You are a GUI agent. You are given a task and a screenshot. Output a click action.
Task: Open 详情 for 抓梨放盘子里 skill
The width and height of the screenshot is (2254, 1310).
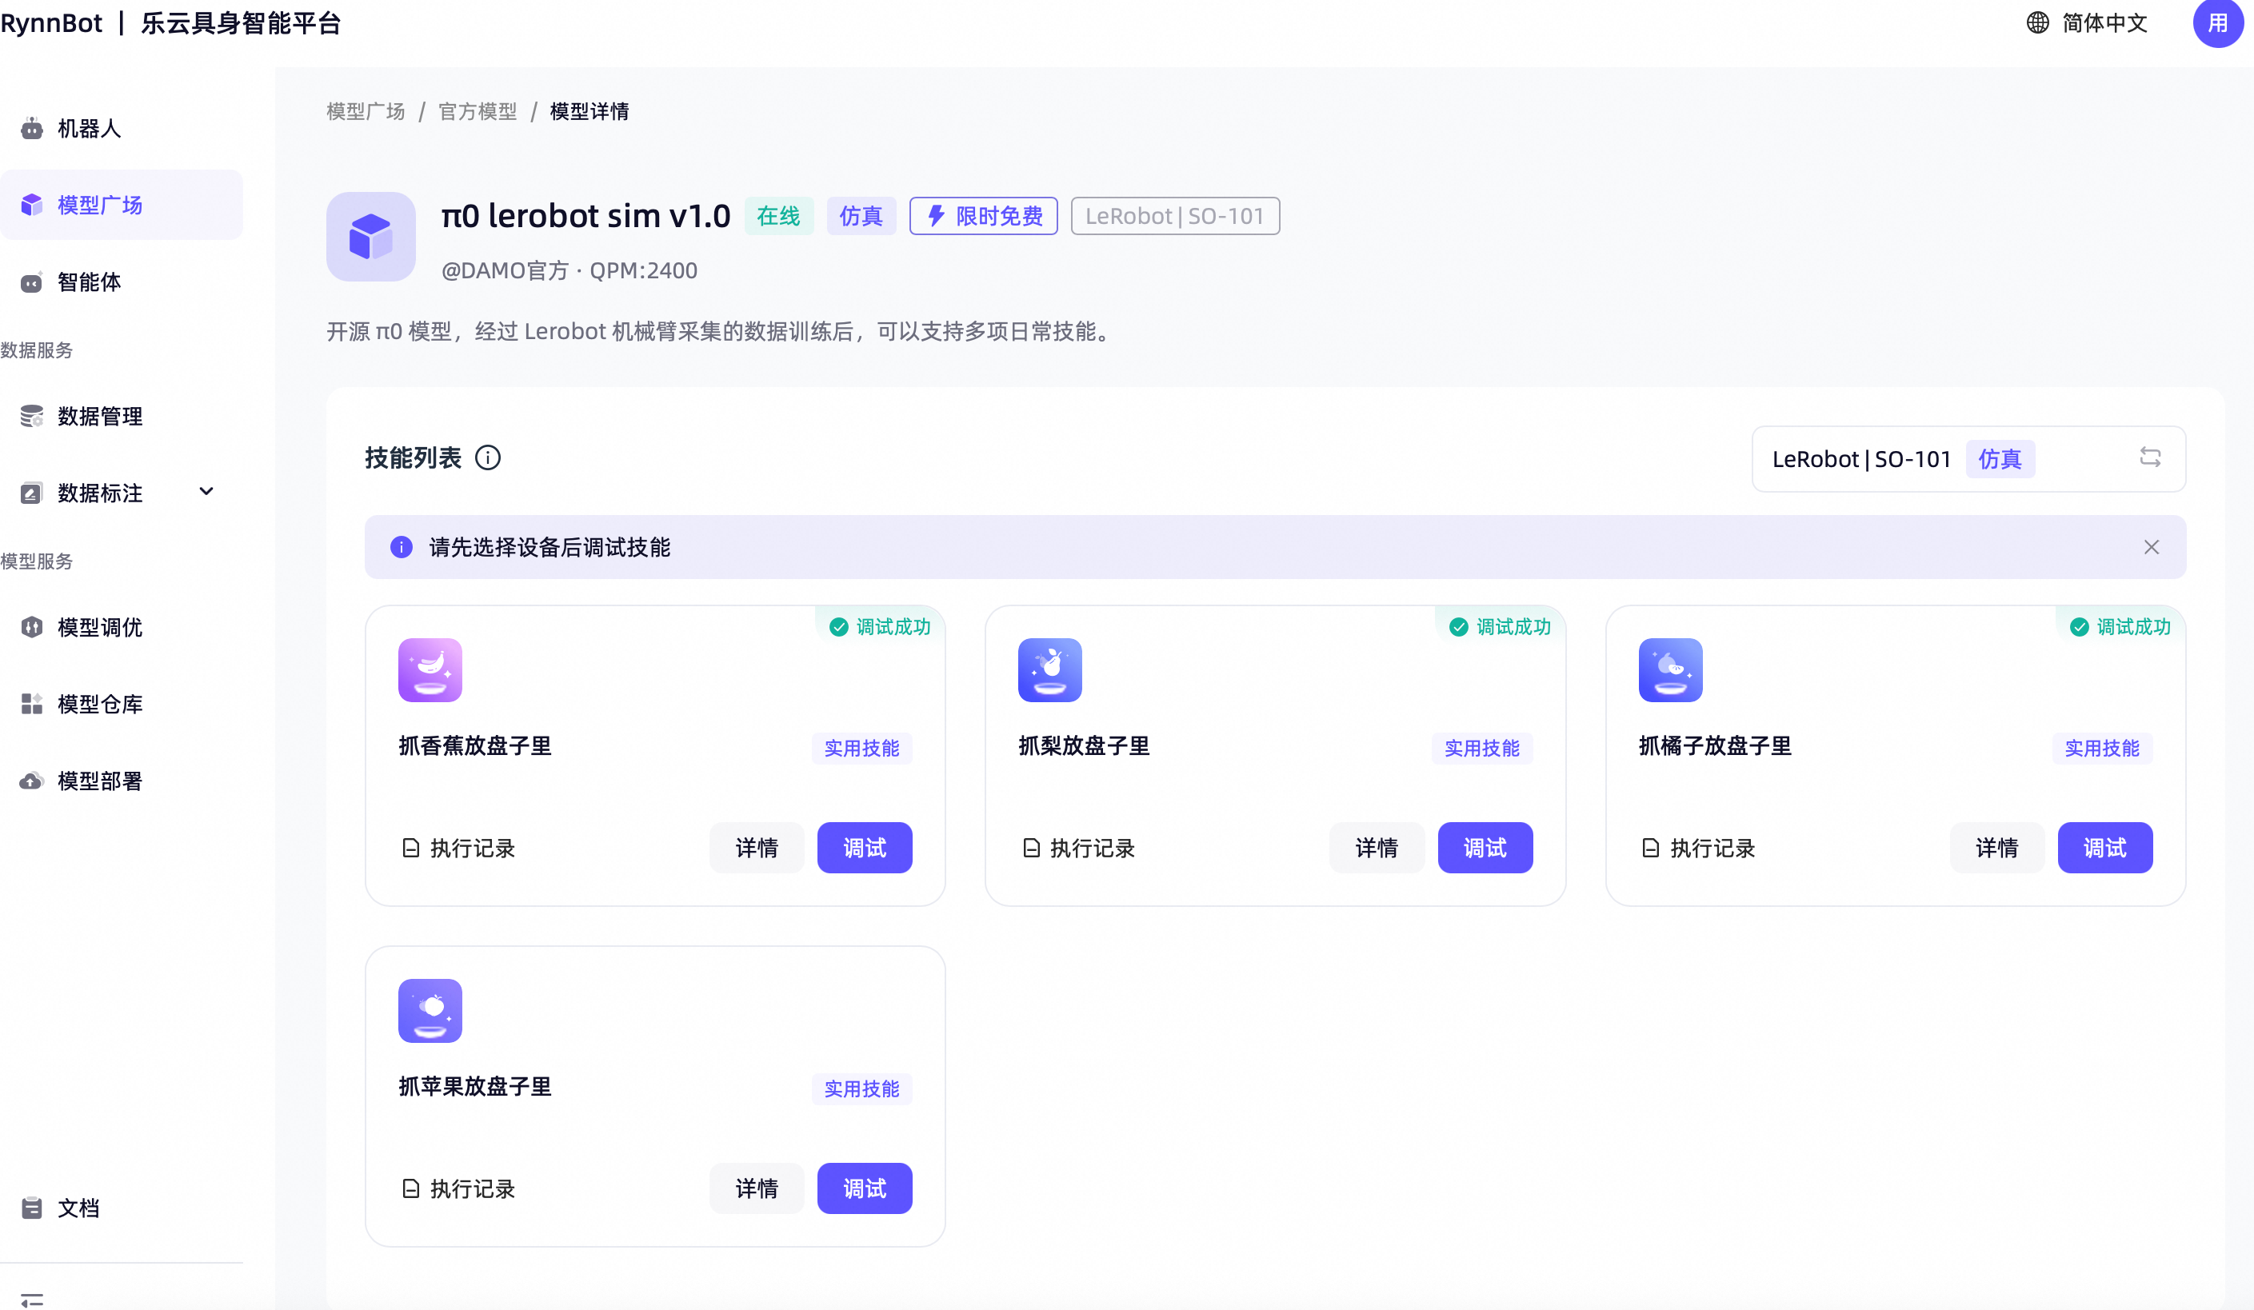pyautogui.click(x=1376, y=848)
